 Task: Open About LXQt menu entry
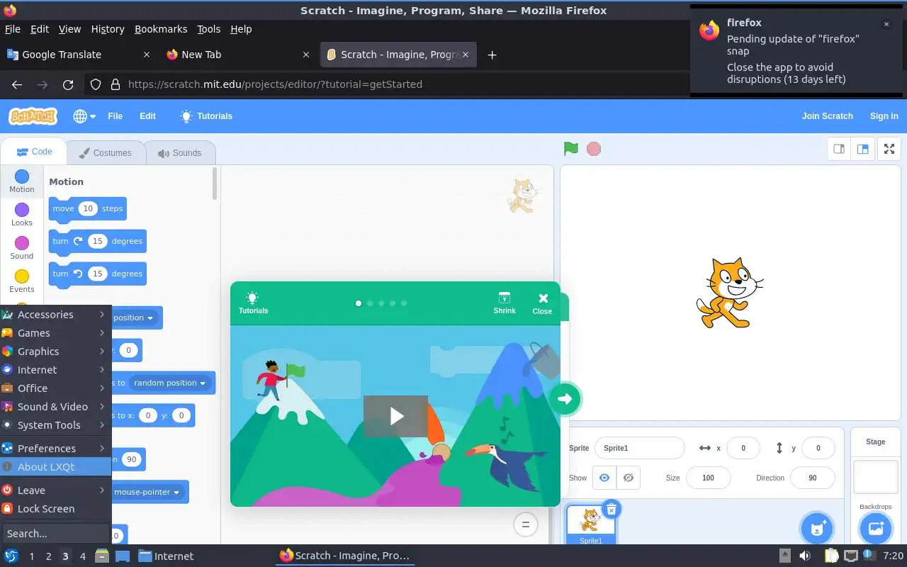pyautogui.click(x=55, y=467)
